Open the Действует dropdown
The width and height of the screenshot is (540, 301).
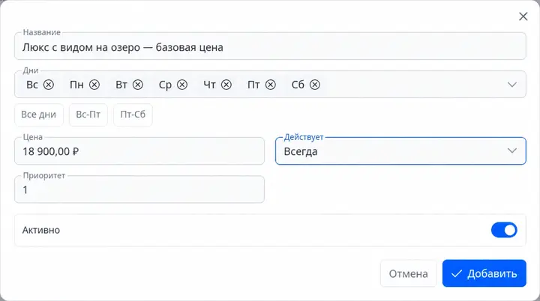click(x=400, y=151)
